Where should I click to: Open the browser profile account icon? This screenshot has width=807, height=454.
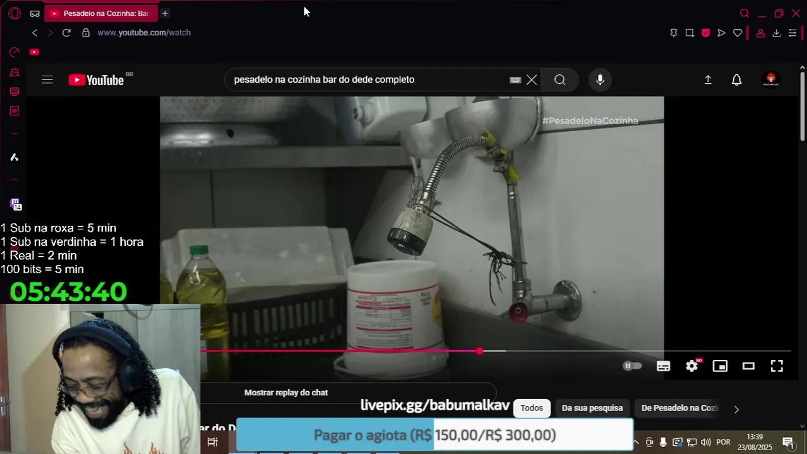point(761,33)
